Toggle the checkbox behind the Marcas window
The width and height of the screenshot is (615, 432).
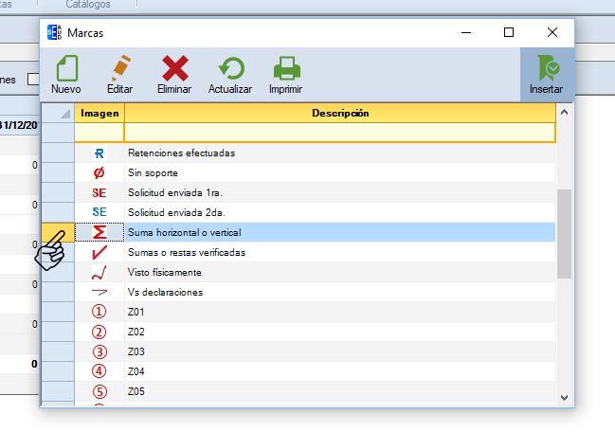(x=32, y=80)
